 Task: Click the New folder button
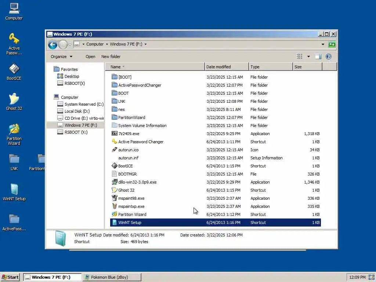click(x=111, y=57)
